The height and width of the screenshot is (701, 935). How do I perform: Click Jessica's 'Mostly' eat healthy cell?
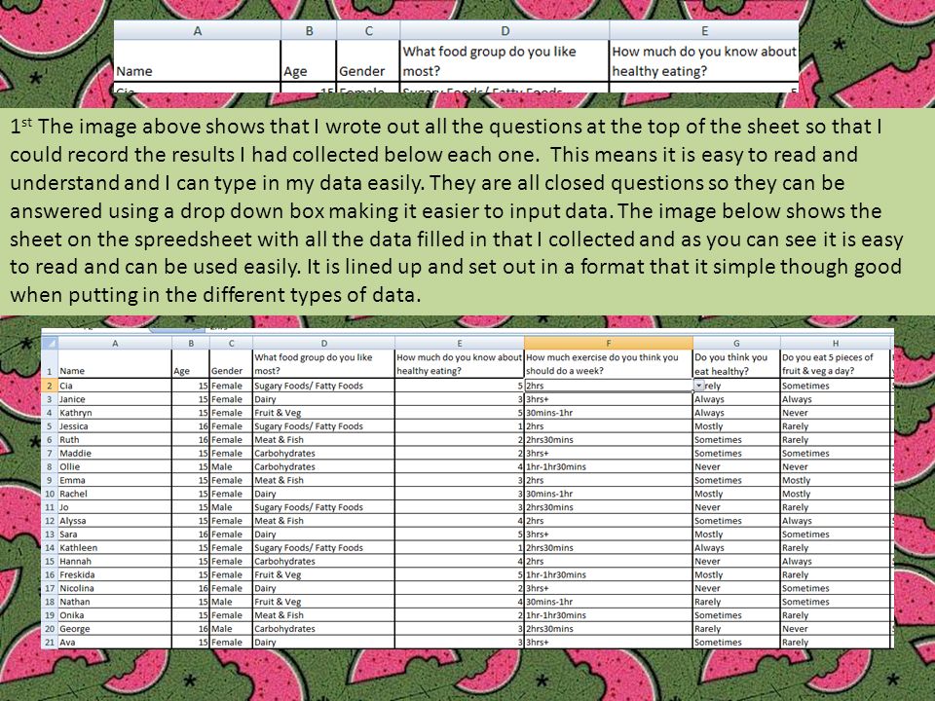(x=736, y=426)
